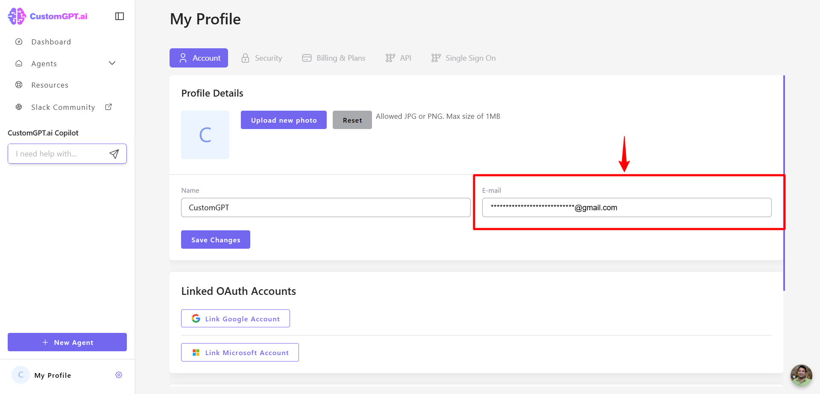Click the Agents icon in sidebar

click(x=19, y=63)
